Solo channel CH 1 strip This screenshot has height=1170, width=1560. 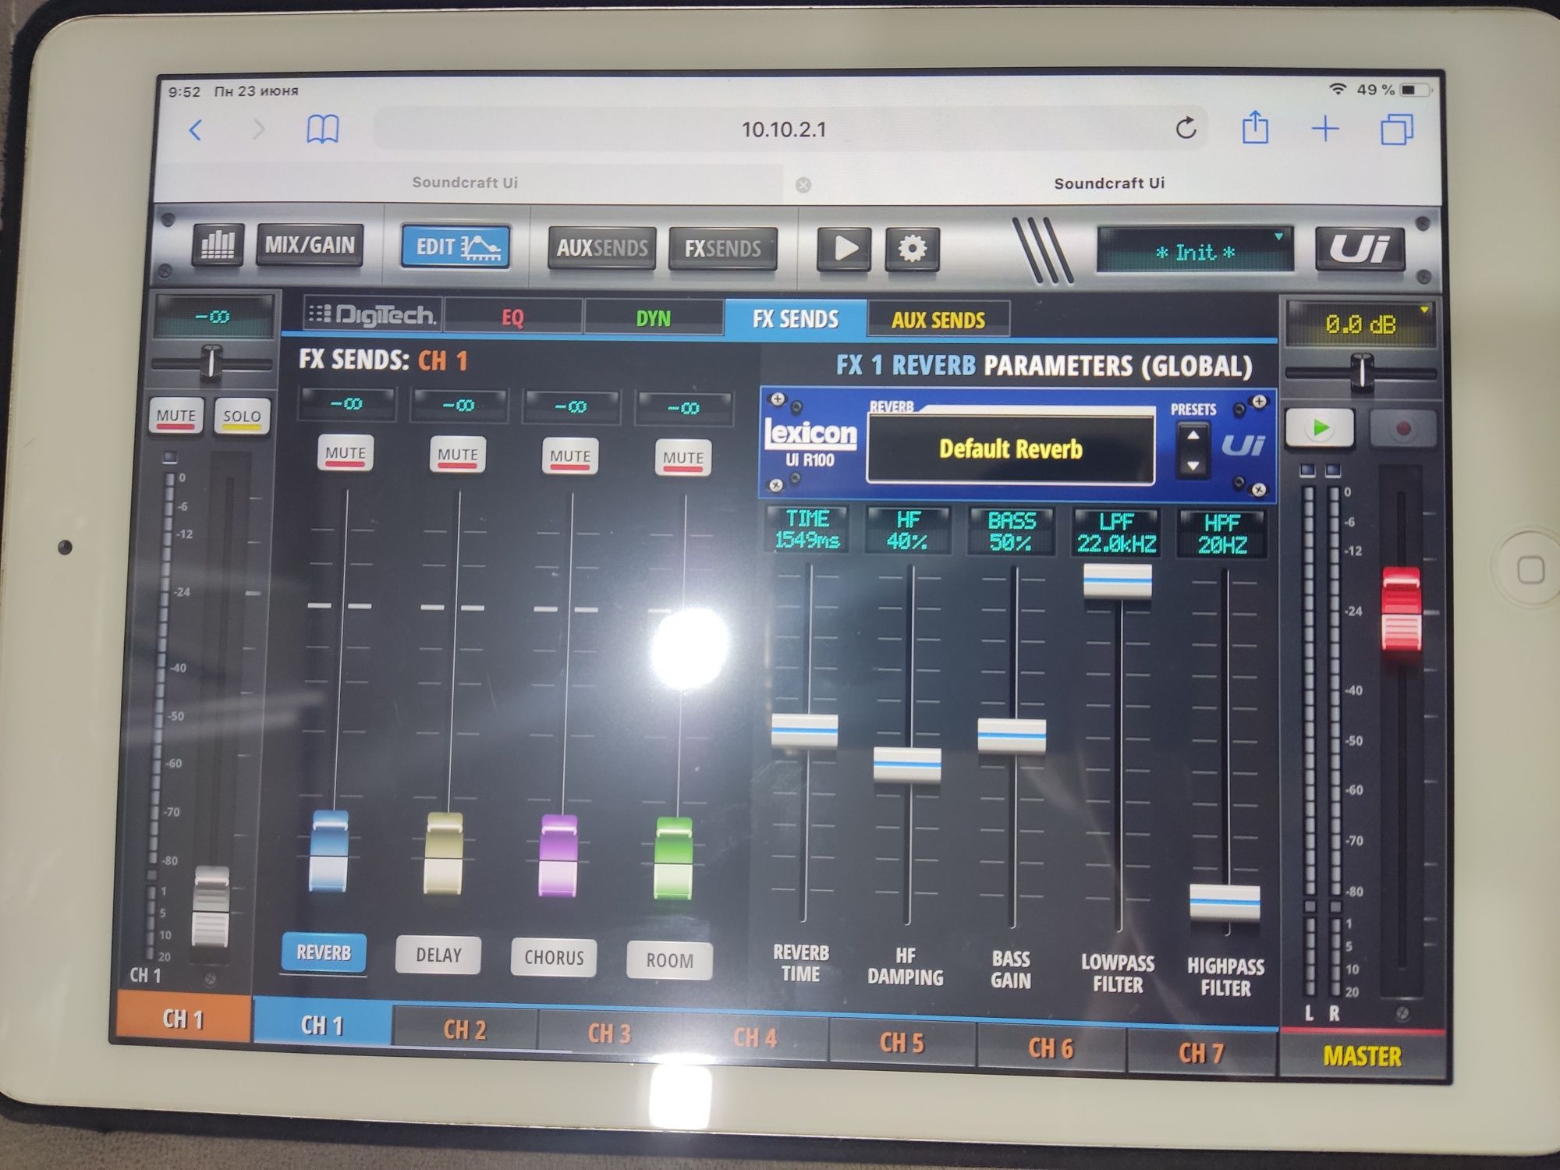pyautogui.click(x=242, y=417)
